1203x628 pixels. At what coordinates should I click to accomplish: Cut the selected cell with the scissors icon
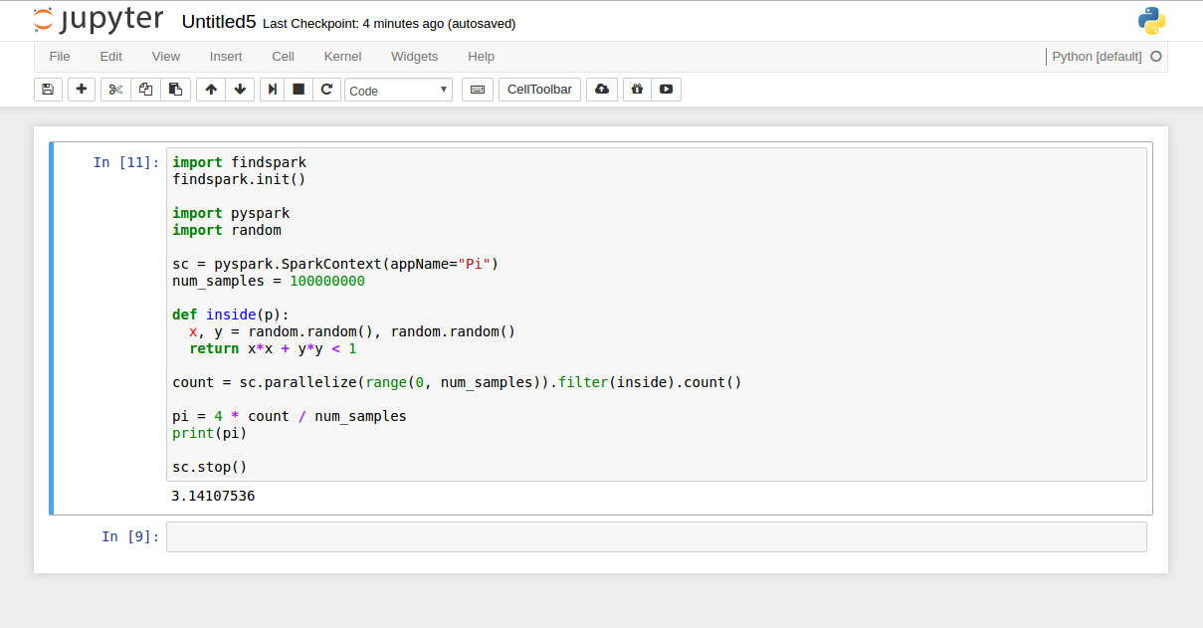114,89
